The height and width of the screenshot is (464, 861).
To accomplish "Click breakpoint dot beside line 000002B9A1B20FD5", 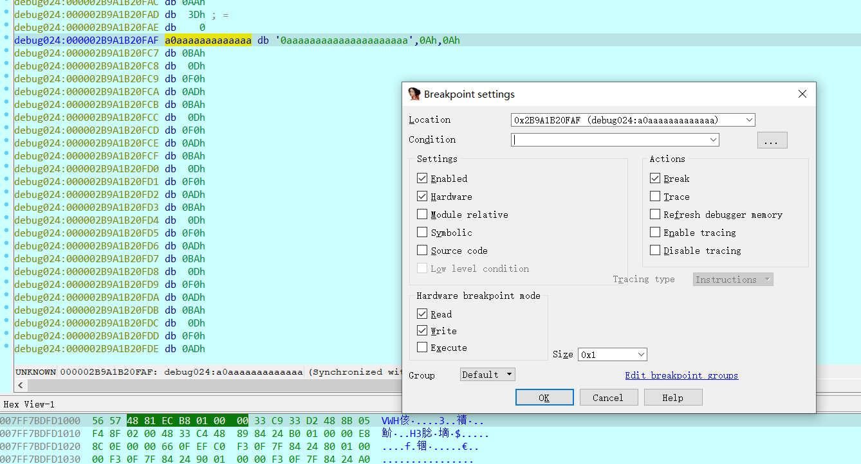I will [6, 232].
